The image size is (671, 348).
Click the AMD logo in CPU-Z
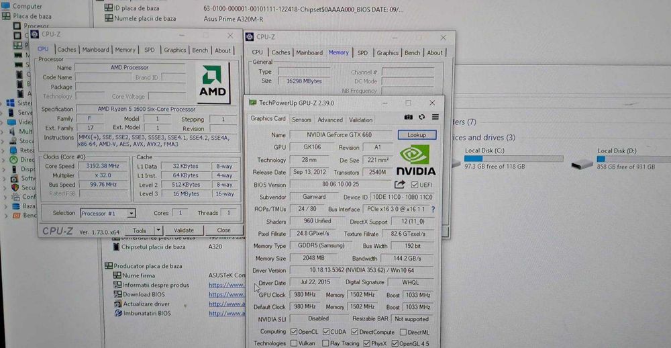[x=213, y=81]
